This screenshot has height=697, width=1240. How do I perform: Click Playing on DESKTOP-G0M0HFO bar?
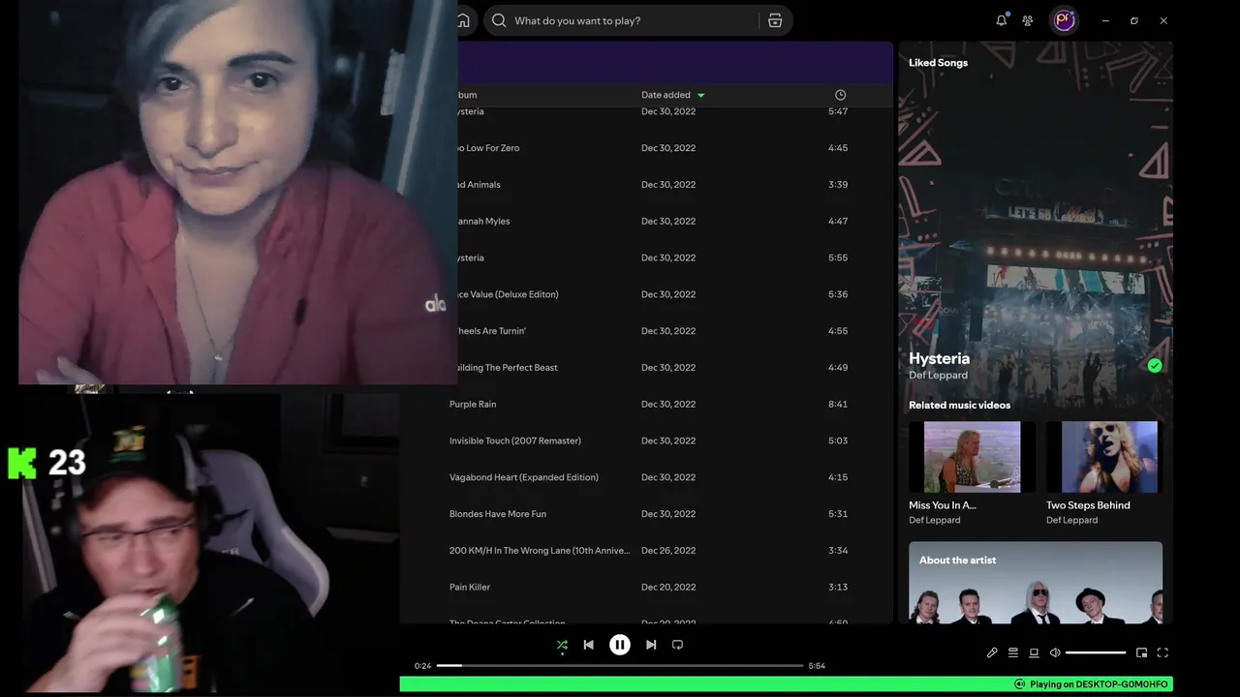[786, 684]
